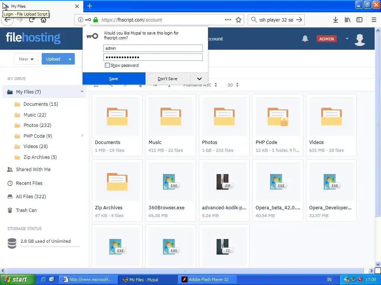Select the 7Z archive file thumbnail

click(x=224, y=247)
